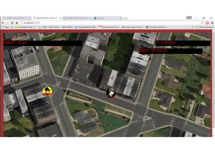Minimize the Chrome window
215x153 pixels.
pyautogui.click(x=196, y=18)
